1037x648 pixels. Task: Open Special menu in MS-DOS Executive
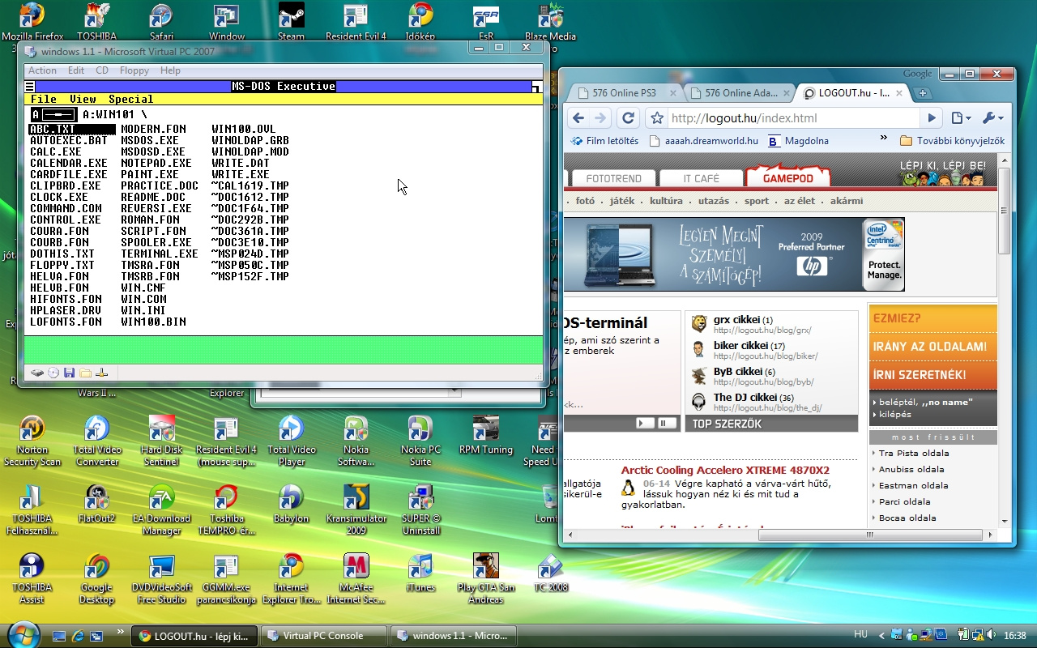point(131,99)
